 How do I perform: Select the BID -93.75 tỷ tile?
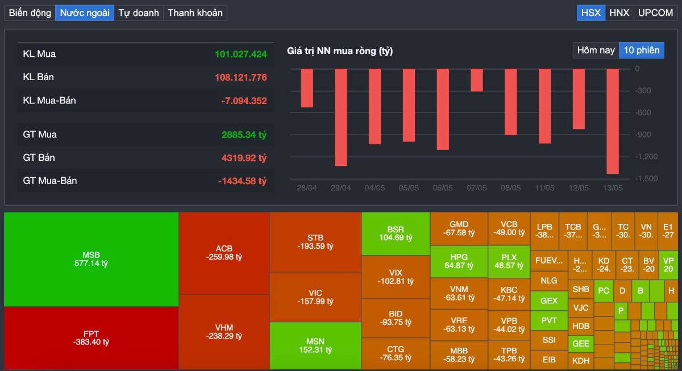coord(396,318)
